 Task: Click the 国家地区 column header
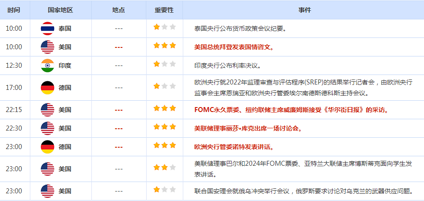pos(60,10)
